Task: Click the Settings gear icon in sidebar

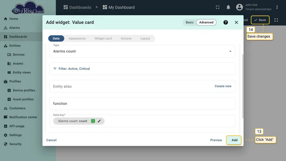Action: pyautogui.click(x=5, y=135)
